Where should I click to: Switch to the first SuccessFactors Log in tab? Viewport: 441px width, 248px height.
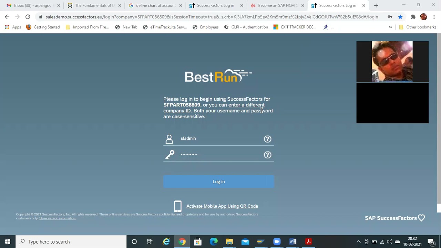click(x=216, y=6)
